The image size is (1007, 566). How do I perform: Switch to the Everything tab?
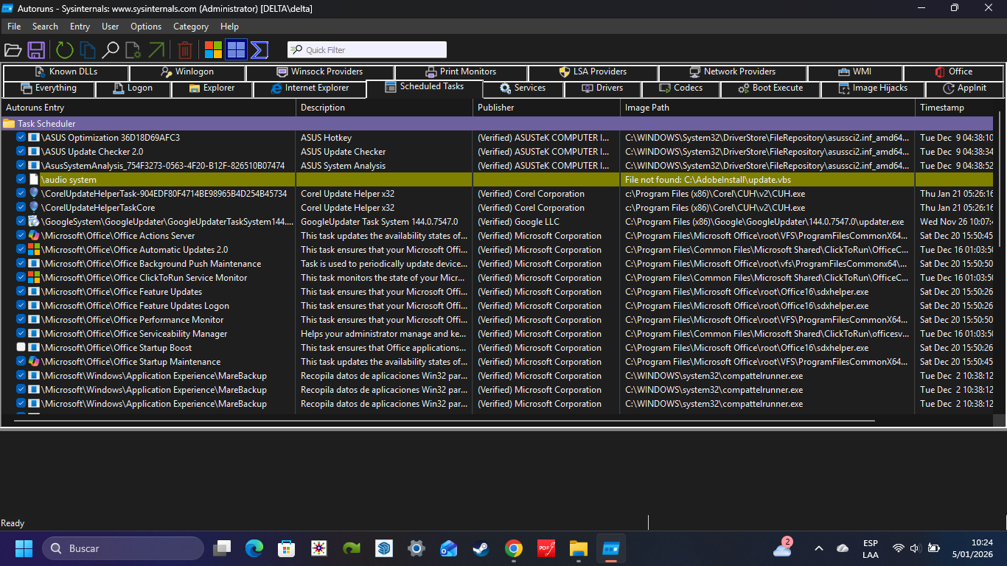(49, 88)
